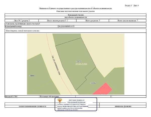This screenshot has width=151, height=117.
Task: Select request line "17.09.2025г. № КУВИ-001/2025-176176327"
Action: (x=22, y=24)
